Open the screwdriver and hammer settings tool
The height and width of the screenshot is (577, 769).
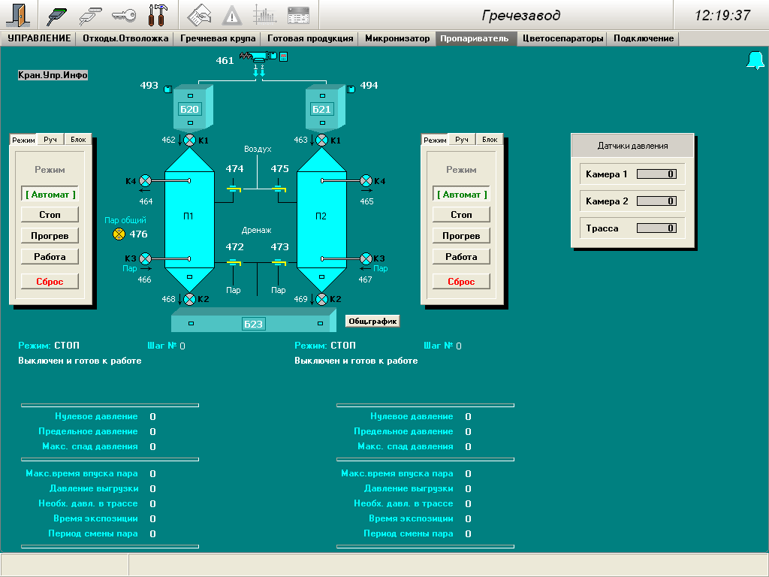[x=157, y=15]
